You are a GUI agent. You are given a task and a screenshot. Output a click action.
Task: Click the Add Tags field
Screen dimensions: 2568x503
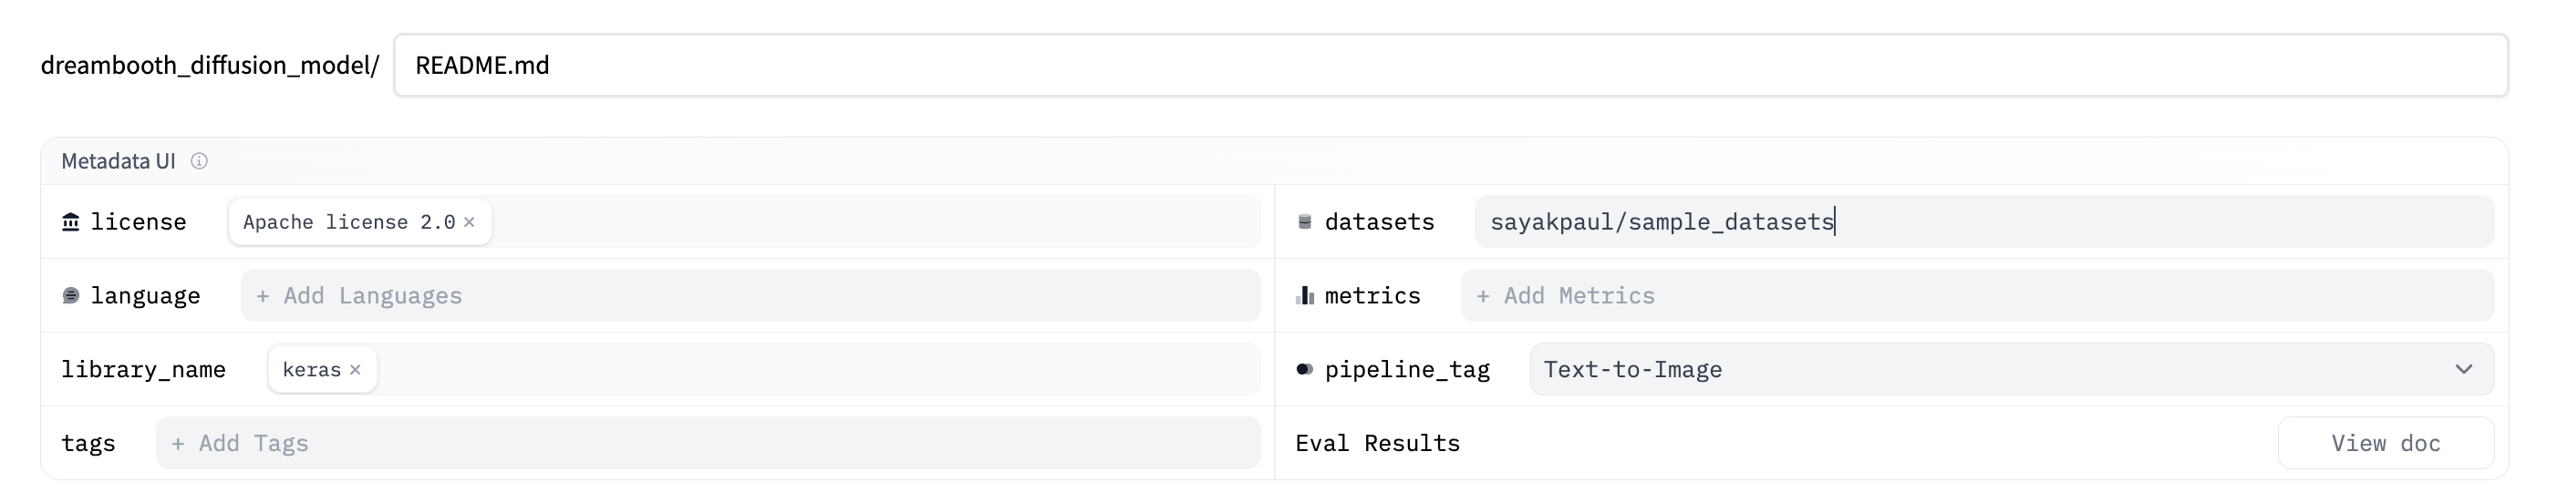tap(708, 443)
